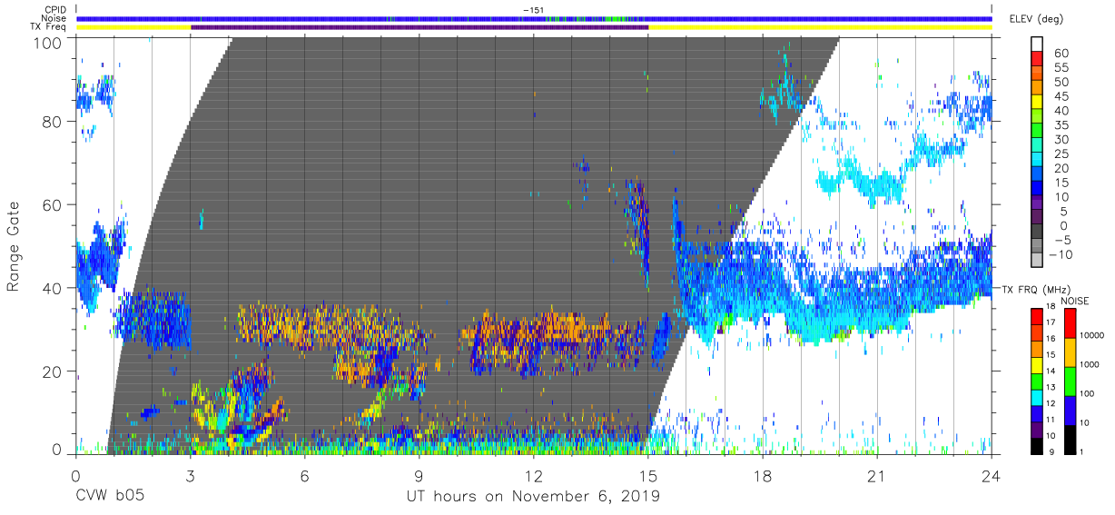
Task: Click the TX Freq row label
Action: (50, 27)
